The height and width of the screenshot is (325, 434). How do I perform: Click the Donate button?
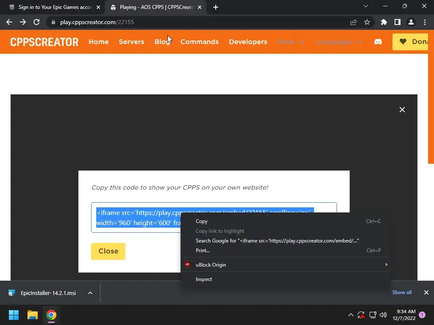coord(410,42)
